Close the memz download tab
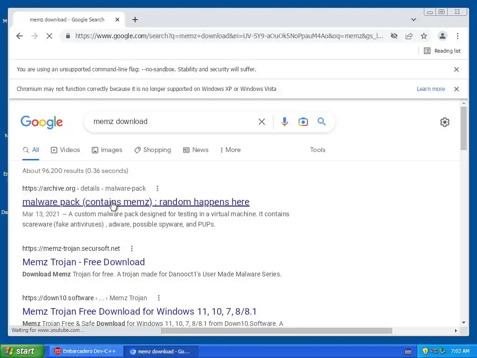 tap(117, 20)
